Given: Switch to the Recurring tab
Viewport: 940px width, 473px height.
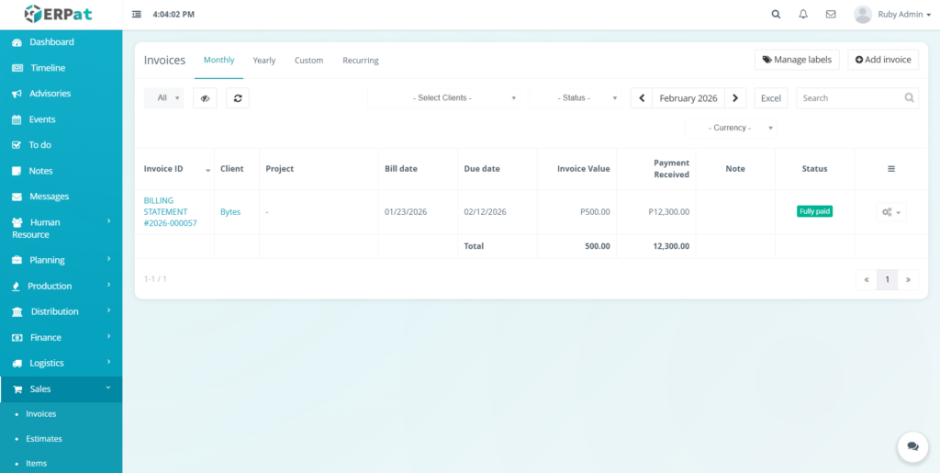Looking at the screenshot, I should (x=360, y=61).
